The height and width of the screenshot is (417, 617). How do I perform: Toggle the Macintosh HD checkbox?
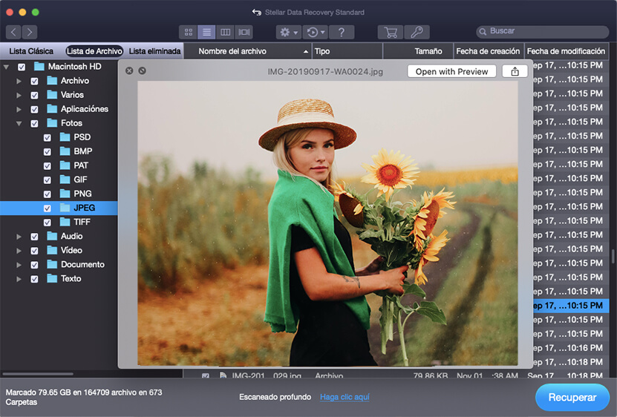pos(22,67)
